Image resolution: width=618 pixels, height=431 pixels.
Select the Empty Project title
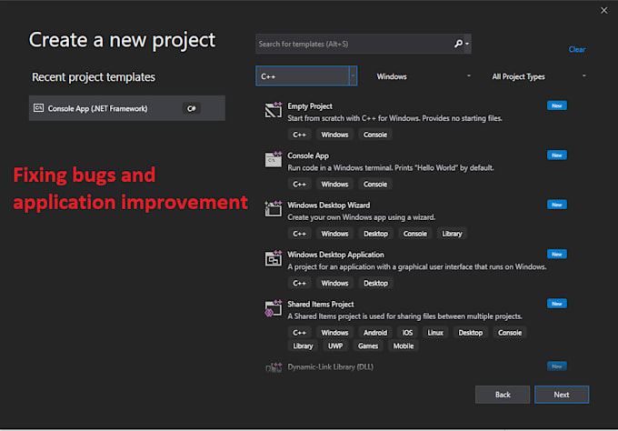click(310, 106)
